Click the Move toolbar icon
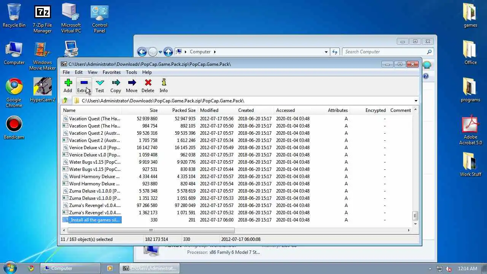This screenshot has width=487, height=274. click(132, 86)
